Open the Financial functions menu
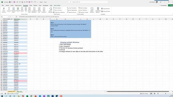Viewport: 173px width, 97px height. tap(18, 10)
